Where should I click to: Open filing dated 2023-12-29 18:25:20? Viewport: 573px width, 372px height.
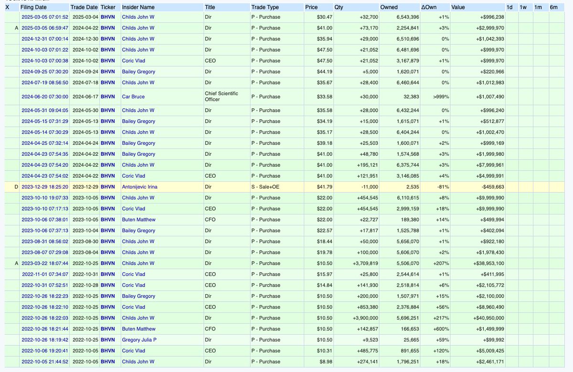pos(45,187)
